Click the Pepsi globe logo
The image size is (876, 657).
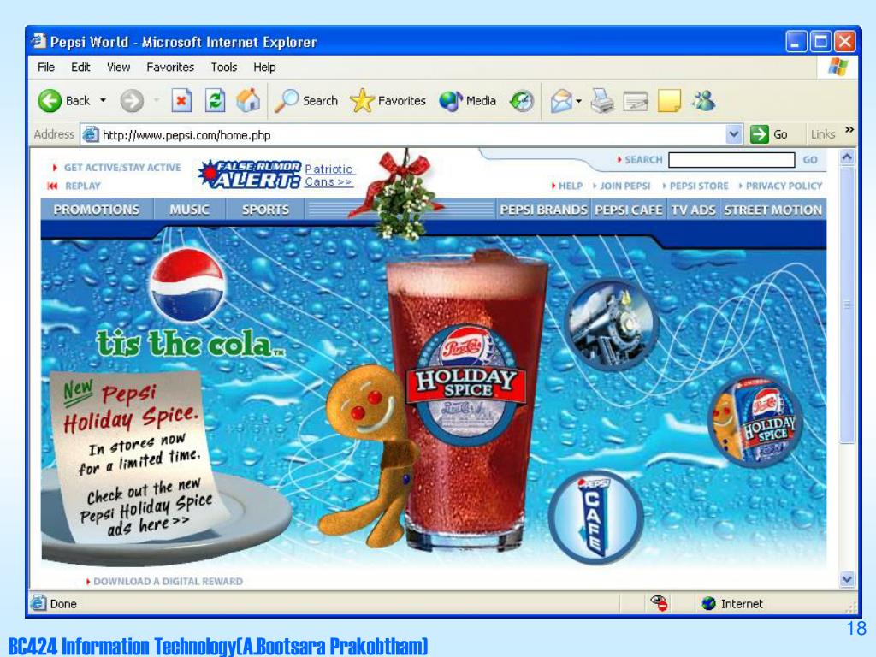tap(187, 285)
